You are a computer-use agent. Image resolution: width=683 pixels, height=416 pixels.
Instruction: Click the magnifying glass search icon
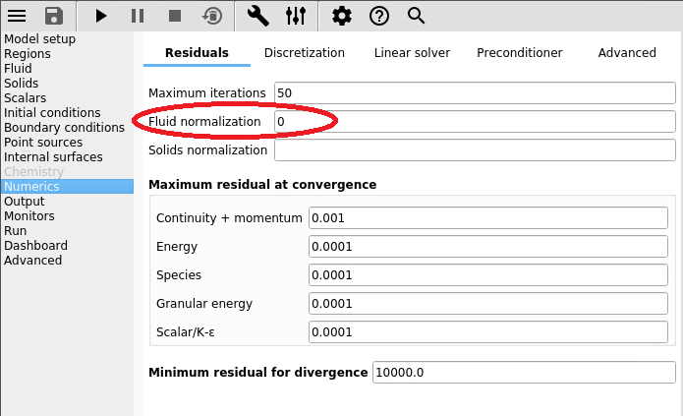click(416, 16)
